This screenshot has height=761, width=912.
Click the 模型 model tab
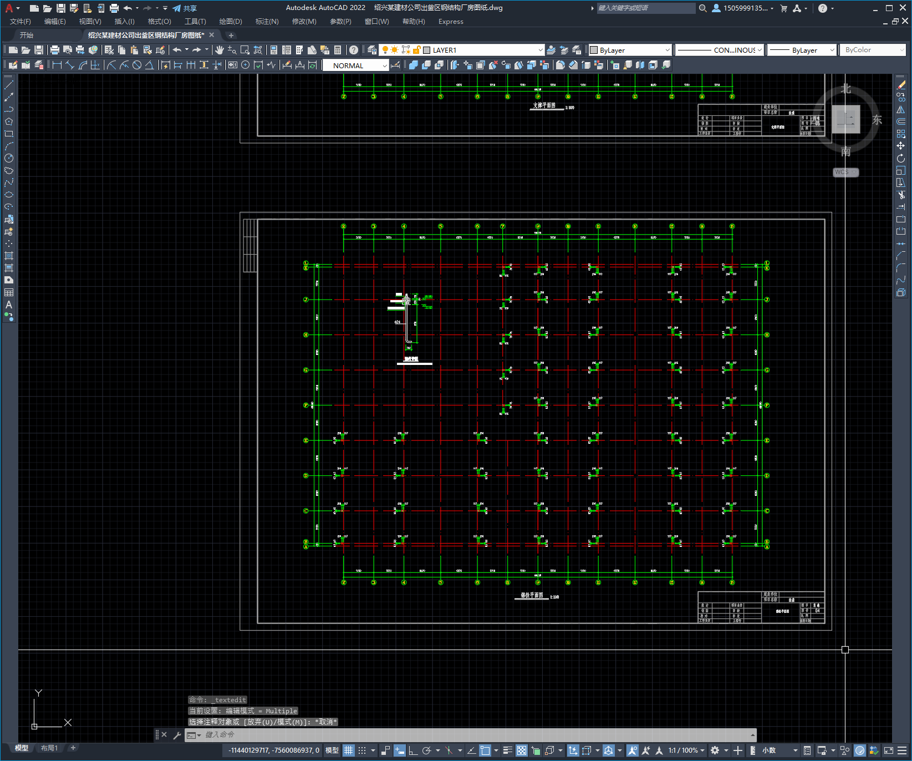pyautogui.click(x=22, y=748)
